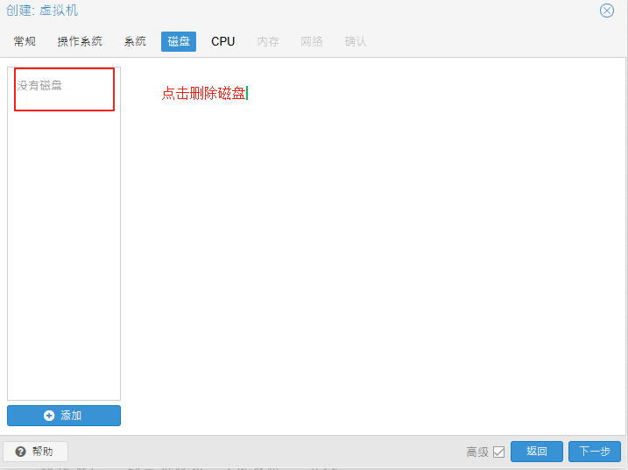Toggle the 高级 checkbox
Screen dimensions: 628x470
499,452
